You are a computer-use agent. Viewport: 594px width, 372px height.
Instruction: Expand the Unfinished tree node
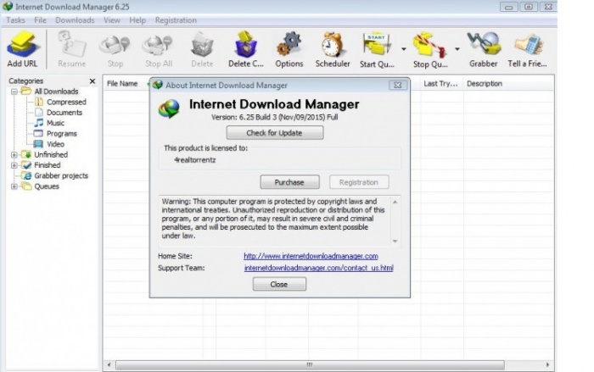(x=14, y=155)
